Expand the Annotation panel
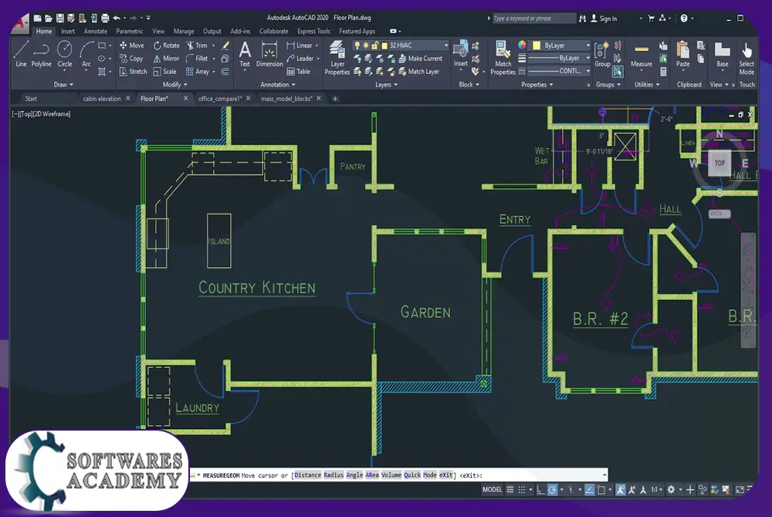The width and height of the screenshot is (772, 517). [278, 85]
